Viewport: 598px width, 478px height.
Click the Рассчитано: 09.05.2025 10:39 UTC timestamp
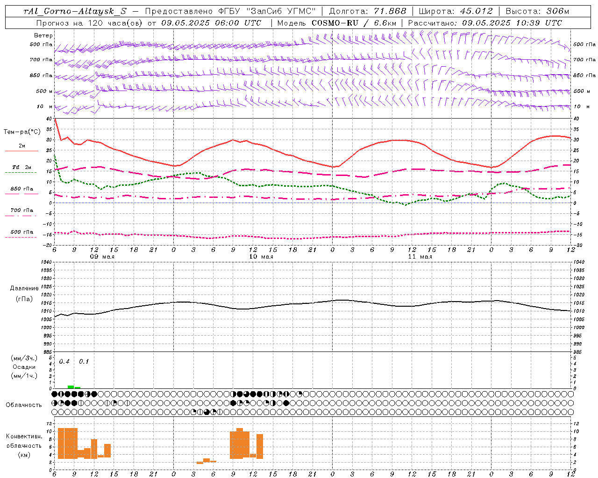click(x=485, y=23)
